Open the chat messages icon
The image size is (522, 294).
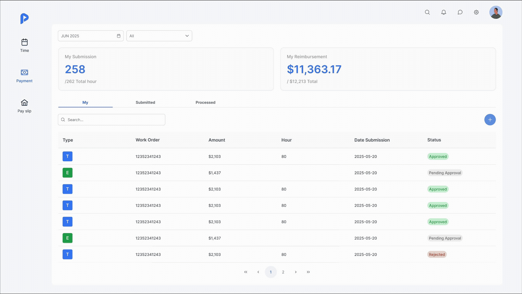(460, 12)
